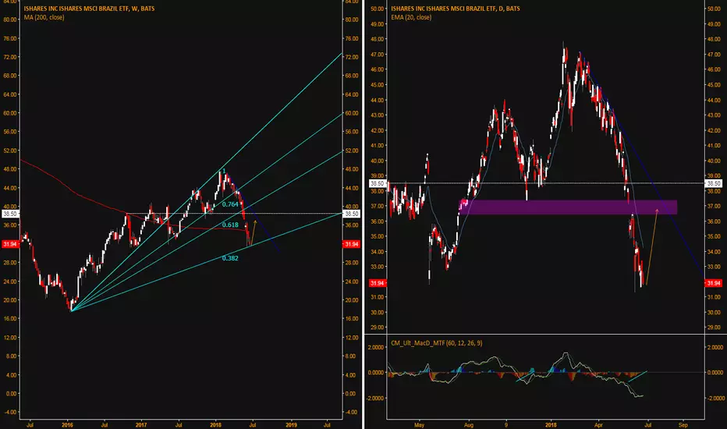The image size is (727, 429).
Task: Click the '-2.0000' label on MACD pane's right axis
Action: point(716,399)
